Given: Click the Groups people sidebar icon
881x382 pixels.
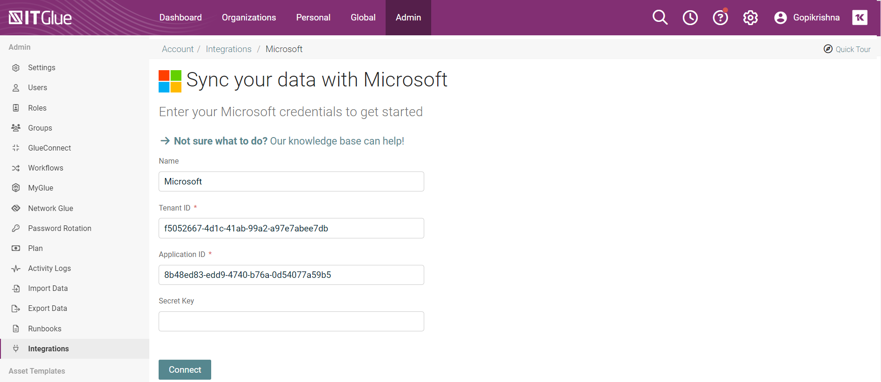Looking at the screenshot, I should click(x=16, y=128).
